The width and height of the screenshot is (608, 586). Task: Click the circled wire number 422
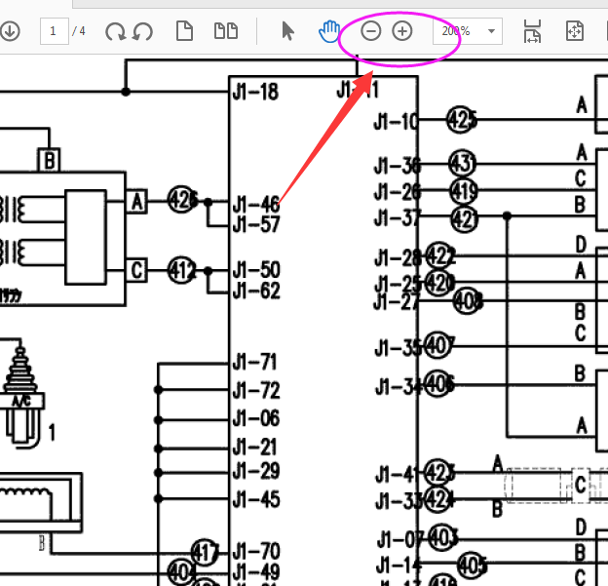(439, 256)
